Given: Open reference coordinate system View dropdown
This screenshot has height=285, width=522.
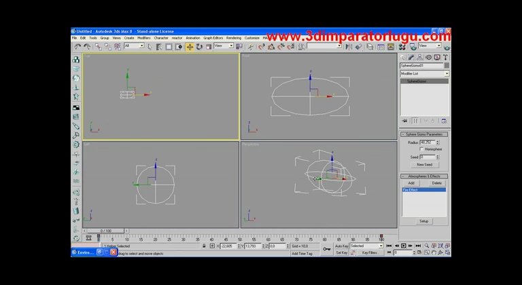Looking at the screenshot, I should [x=224, y=45].
